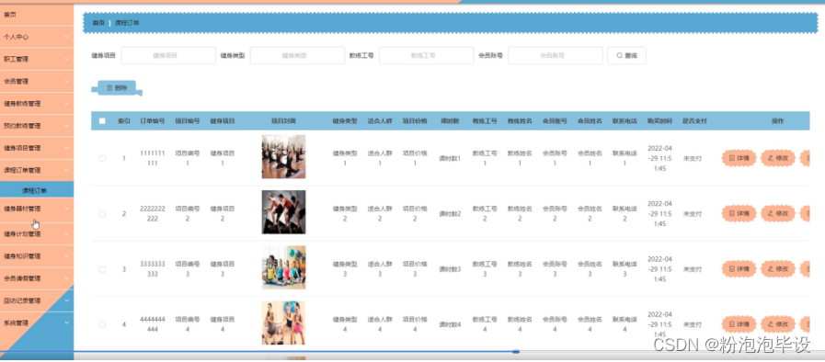Screen dimensions: 825x362
Task: Expand the 个人中心 sidebar menu
Action: 37,37
